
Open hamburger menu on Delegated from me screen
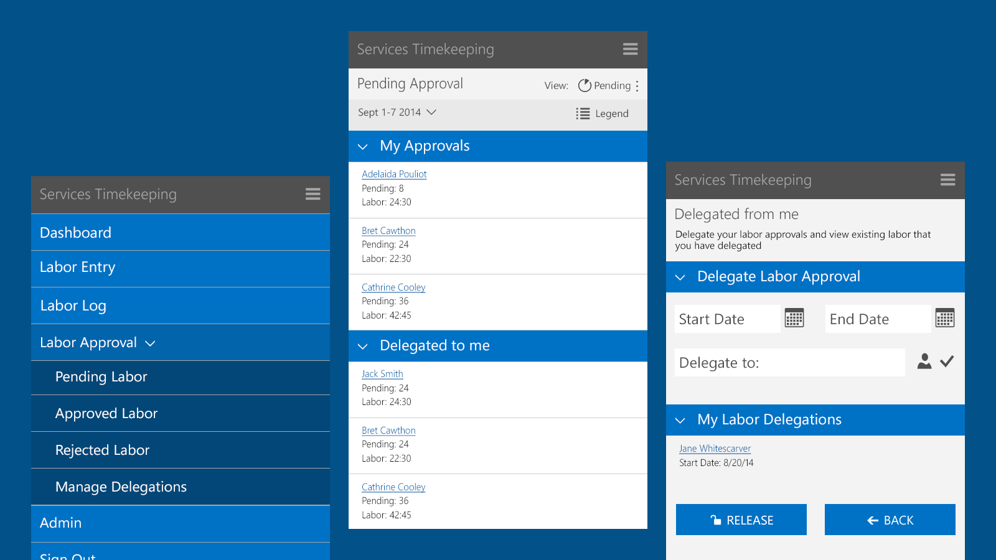click(947, 180)
